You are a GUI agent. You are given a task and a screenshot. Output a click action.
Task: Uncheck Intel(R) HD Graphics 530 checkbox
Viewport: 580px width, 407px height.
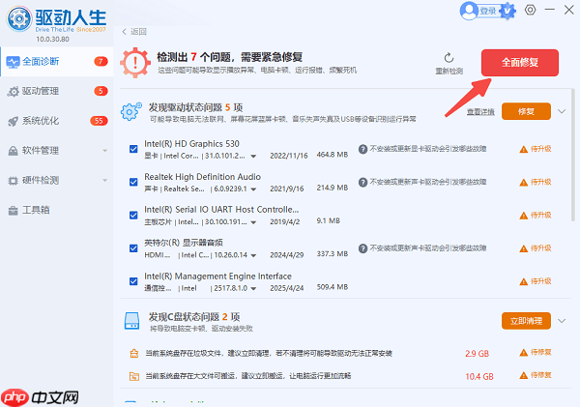[x=133, y=149]
